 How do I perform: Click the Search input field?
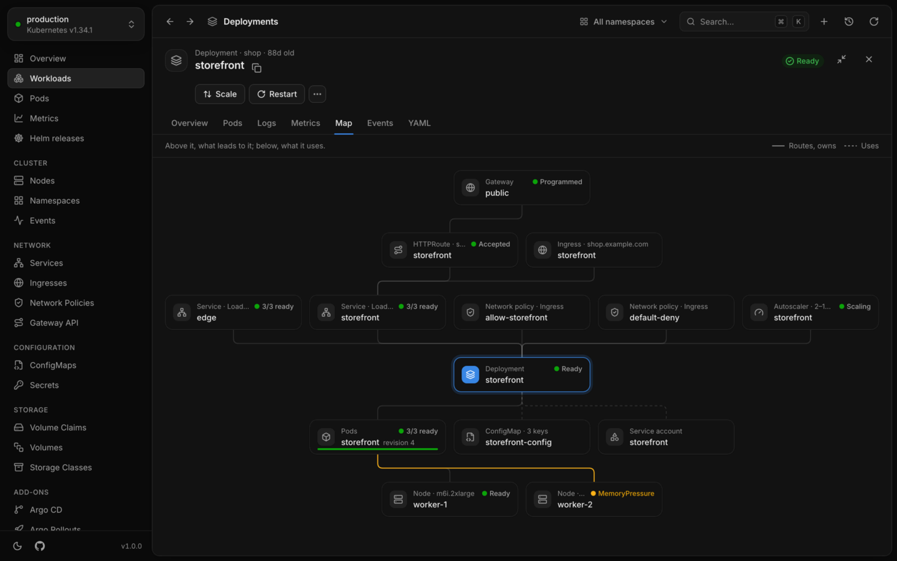[744, 22]
